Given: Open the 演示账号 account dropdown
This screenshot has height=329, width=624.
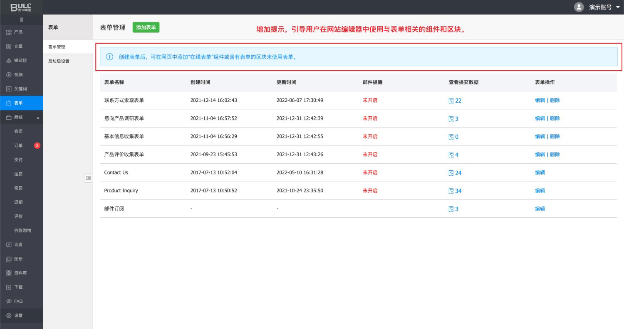Looking at the screenshot, I should coord(617,7).
